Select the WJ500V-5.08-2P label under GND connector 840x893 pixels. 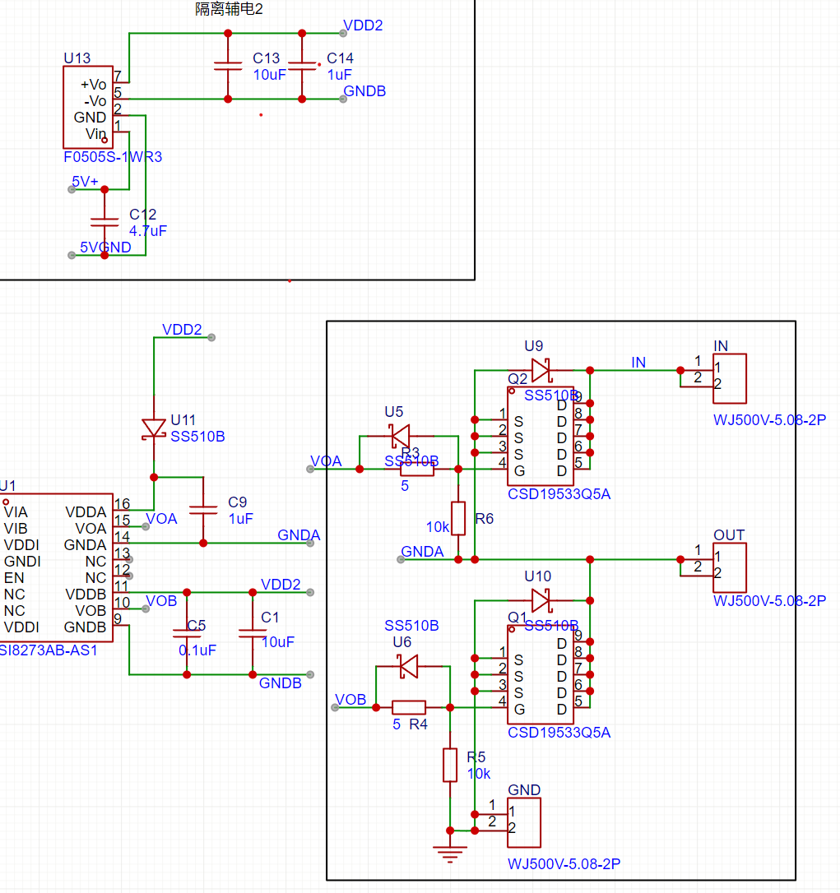(x=564, y=864)
